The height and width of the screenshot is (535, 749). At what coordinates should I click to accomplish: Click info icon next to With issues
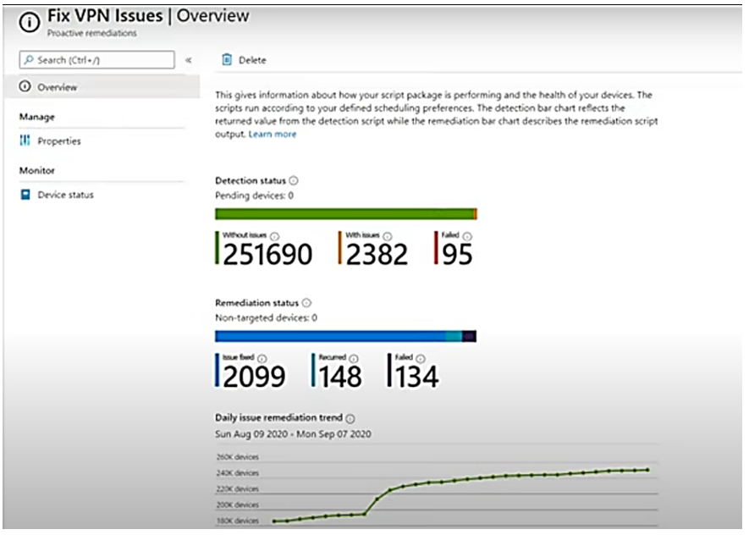click(x=388, y=236)
